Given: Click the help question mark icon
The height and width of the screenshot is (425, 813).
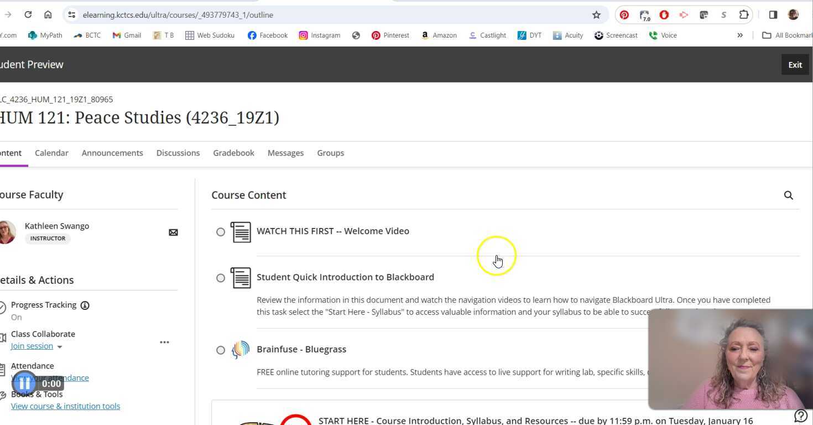Looking at the screenshot, I should [800, 416].
